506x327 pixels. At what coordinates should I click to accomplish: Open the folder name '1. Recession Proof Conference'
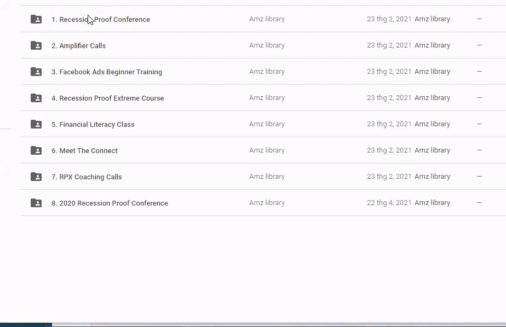[101, 20]
